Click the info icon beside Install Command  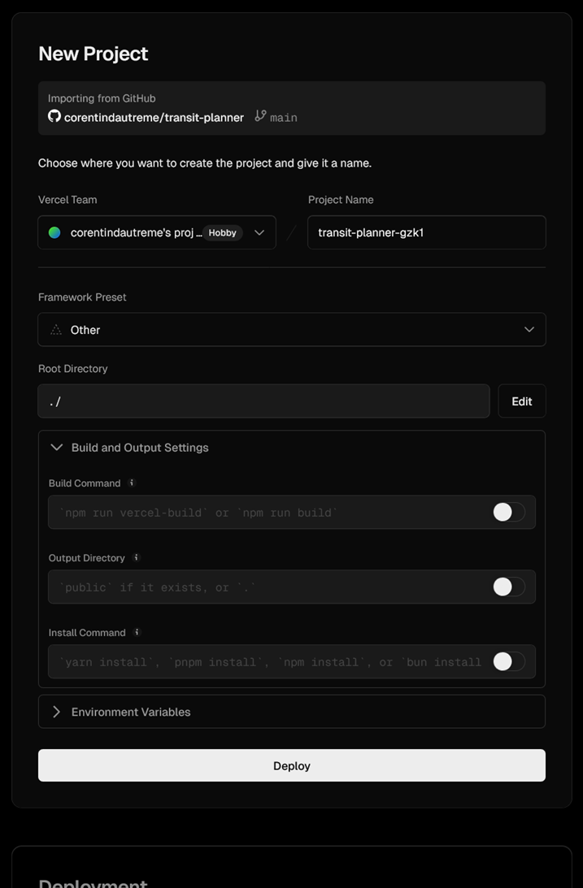[x=137, y=632]
